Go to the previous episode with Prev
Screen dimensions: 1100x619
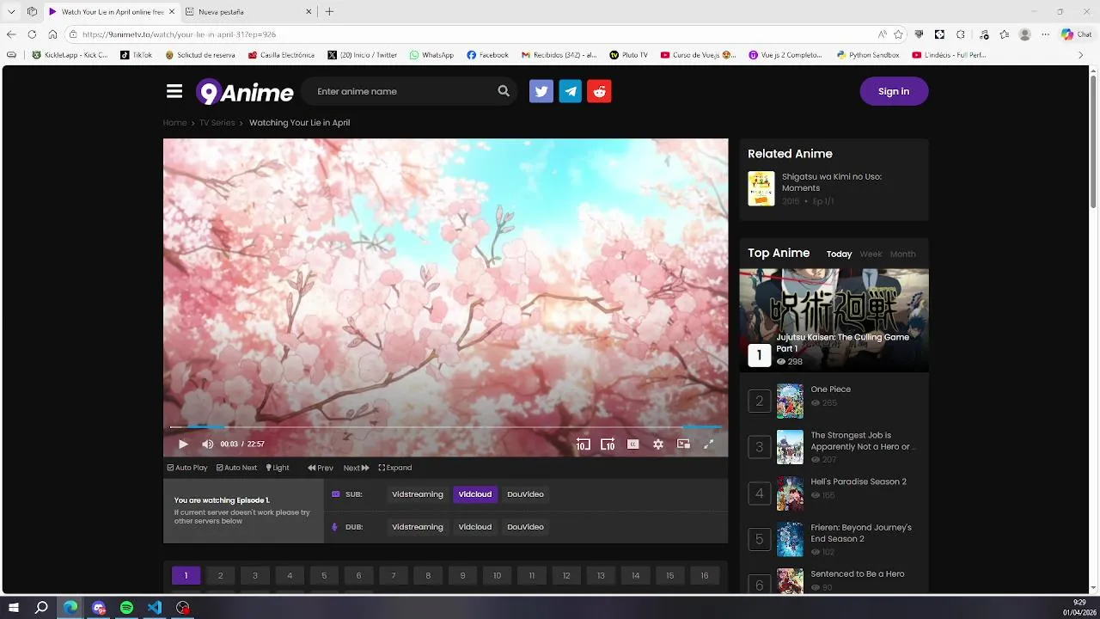coord(321,468)
